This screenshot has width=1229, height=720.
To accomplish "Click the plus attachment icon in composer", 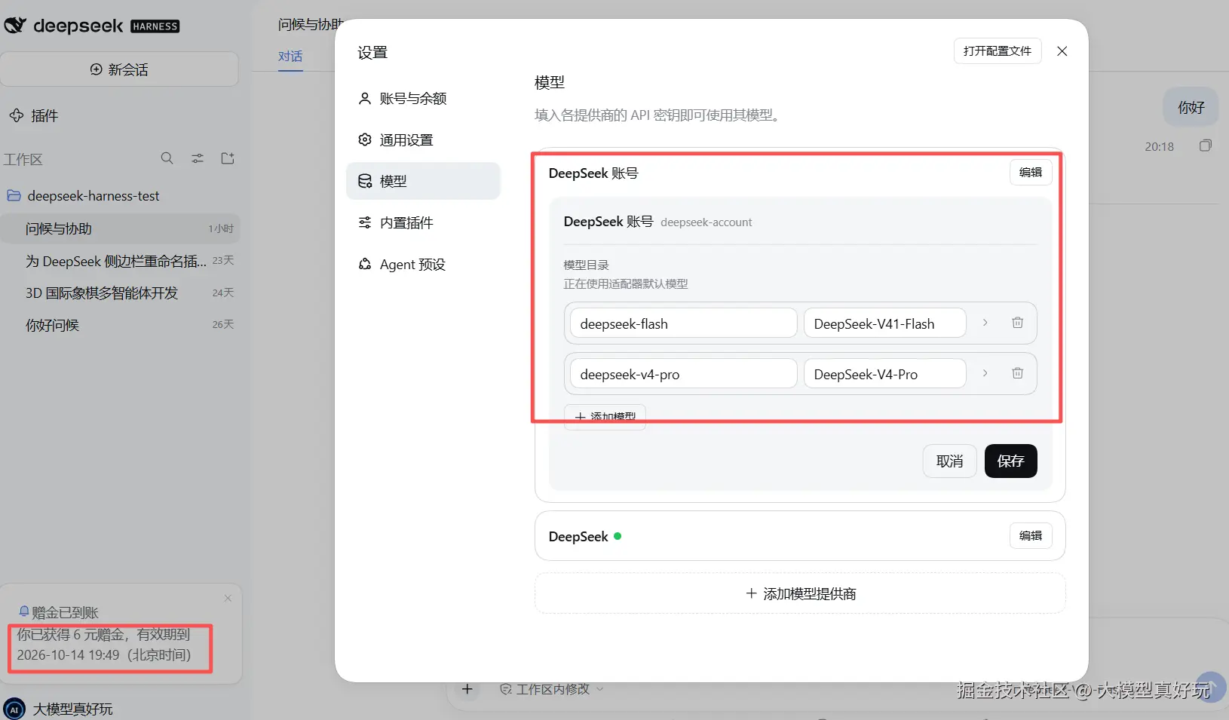I will pyautogui.click(x=467, y=689).
